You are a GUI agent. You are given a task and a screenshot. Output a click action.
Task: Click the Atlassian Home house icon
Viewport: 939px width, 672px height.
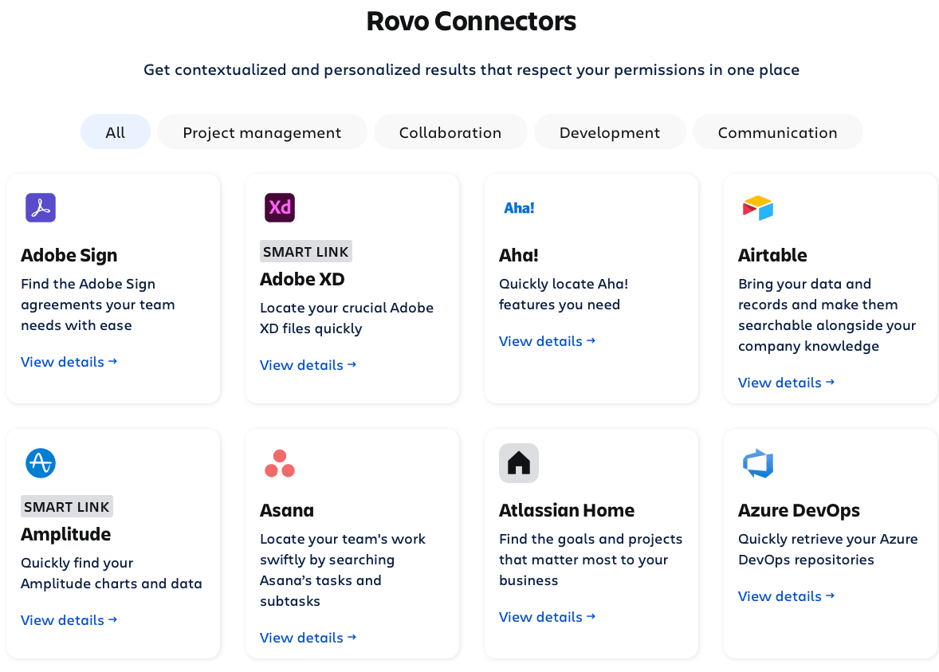519,463
